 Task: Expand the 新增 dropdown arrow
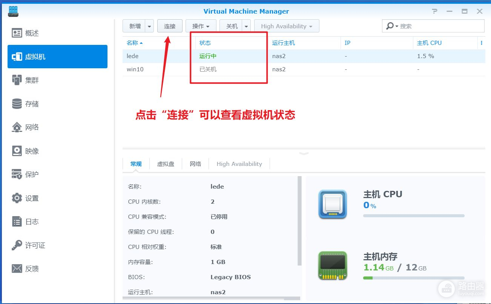pyautogui.click(x=150, y=26)
